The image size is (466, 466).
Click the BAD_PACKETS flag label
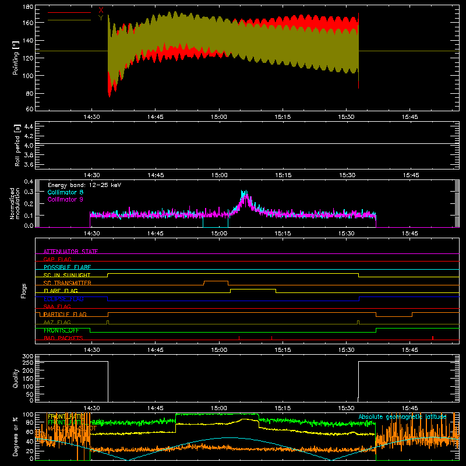pos(63,338)
